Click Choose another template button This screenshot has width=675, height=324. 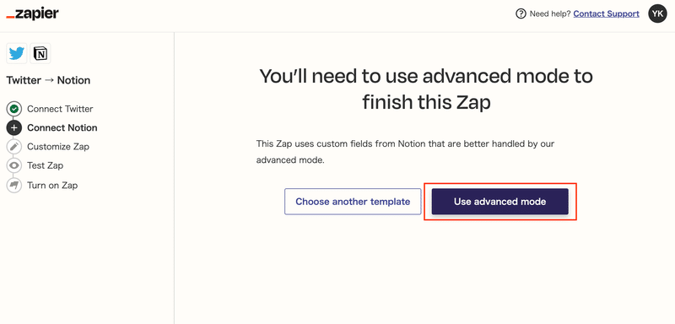coord(353,202)
